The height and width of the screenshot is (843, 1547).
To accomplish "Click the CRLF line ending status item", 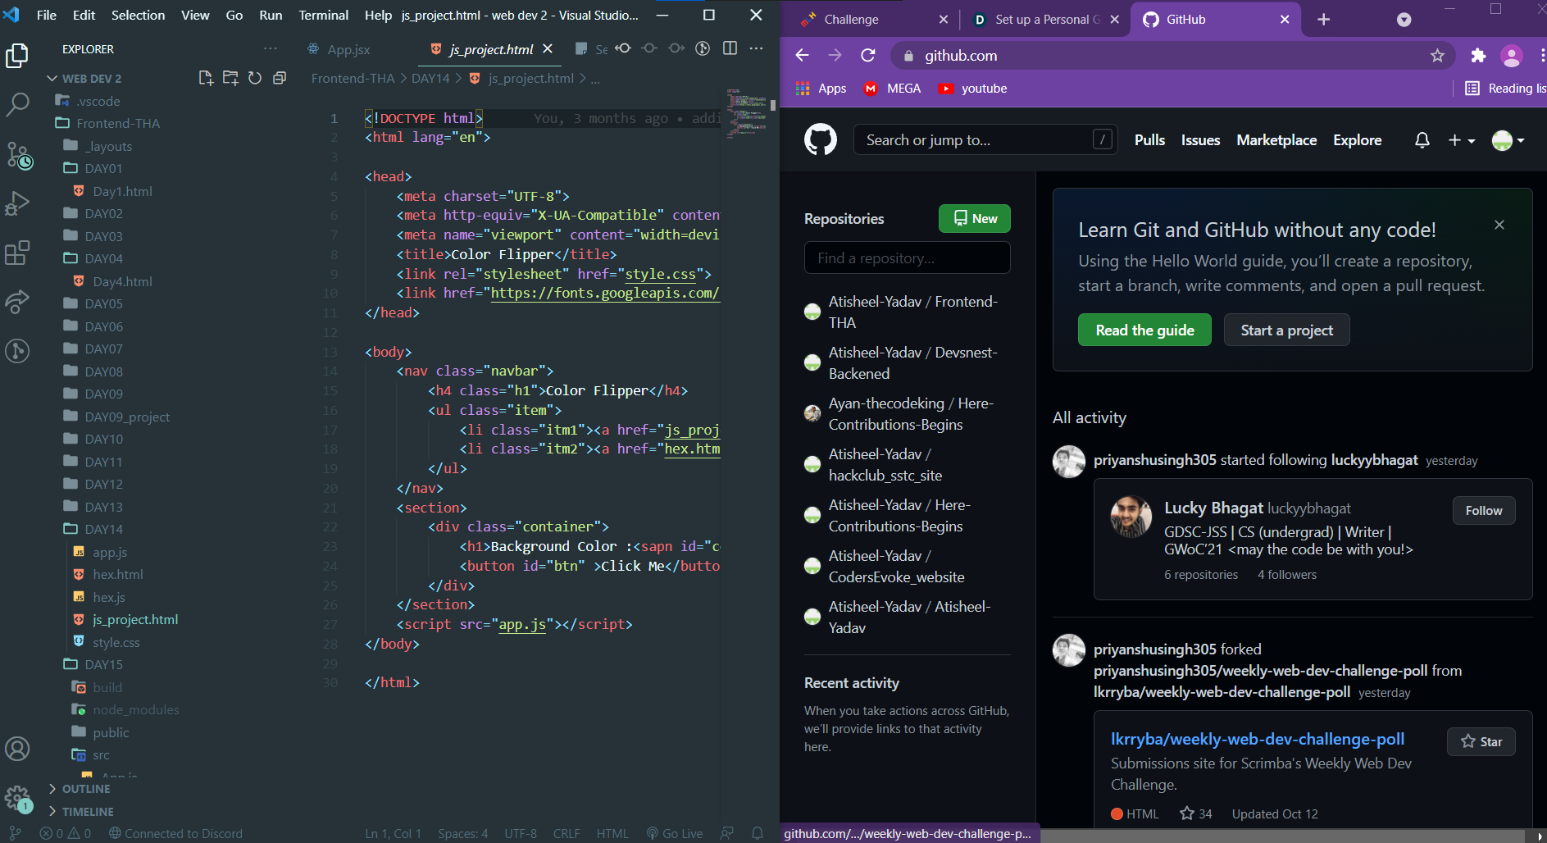I will pos(566,833).
